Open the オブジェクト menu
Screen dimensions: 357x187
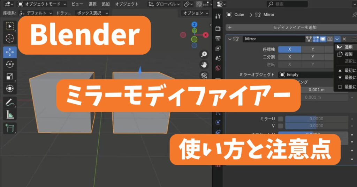point(127,4)
